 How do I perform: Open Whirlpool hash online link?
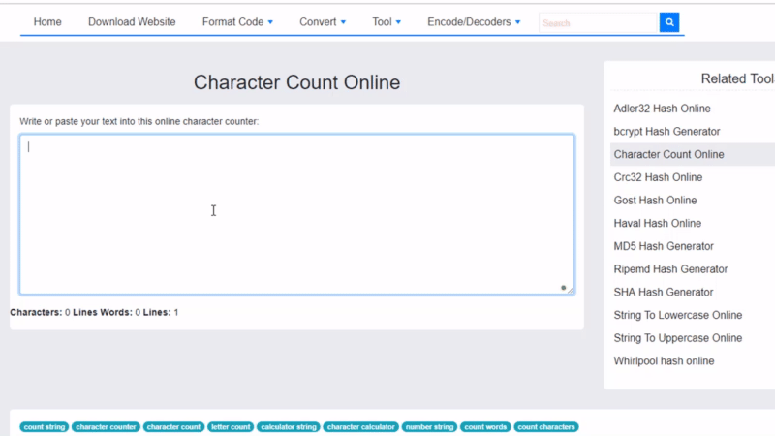[664, 360]
